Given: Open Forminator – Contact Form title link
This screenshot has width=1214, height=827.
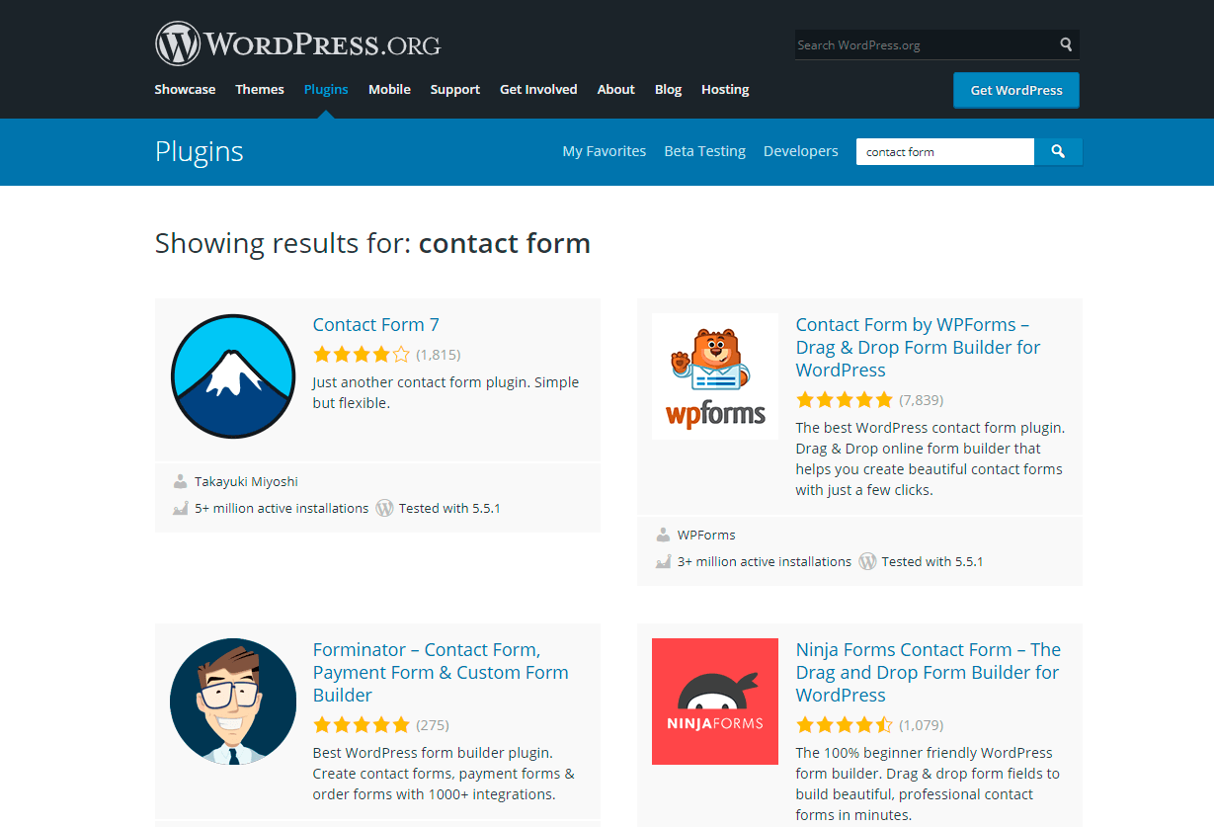Looking at the screenshot, I should 441,673.
